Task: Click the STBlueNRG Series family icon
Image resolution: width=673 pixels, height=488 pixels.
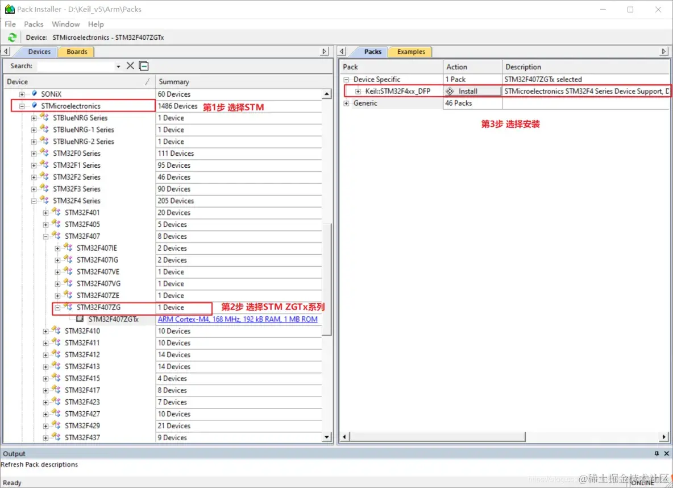Action: tap(44, 117)
